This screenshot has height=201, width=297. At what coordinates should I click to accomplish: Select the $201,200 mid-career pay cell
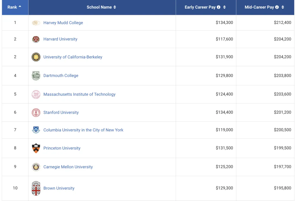point(265,112)
